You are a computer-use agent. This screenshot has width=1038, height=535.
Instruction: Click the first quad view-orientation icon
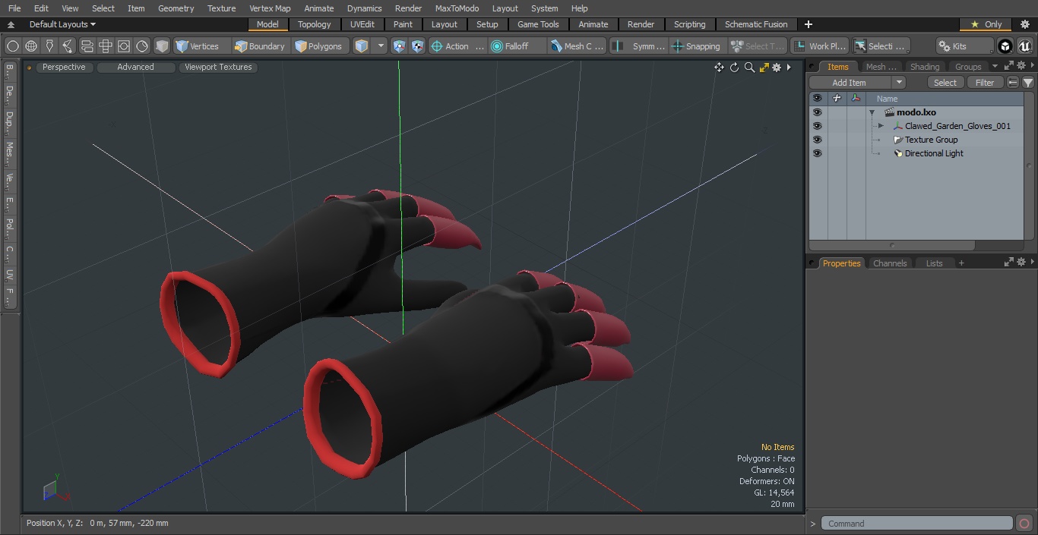87,46
